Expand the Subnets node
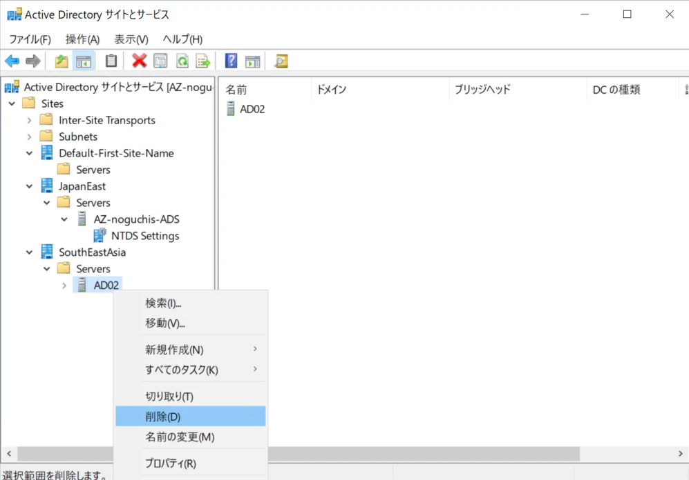The image size is (689, 480). [30, 137]
